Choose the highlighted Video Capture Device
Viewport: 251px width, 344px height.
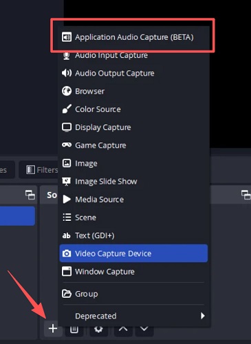click(133, 253)
